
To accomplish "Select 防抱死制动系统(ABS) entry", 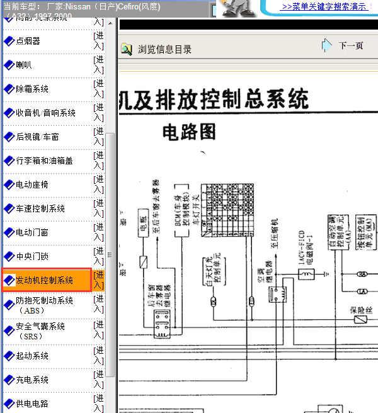I will pyautogui.click(x=44, y=305).
